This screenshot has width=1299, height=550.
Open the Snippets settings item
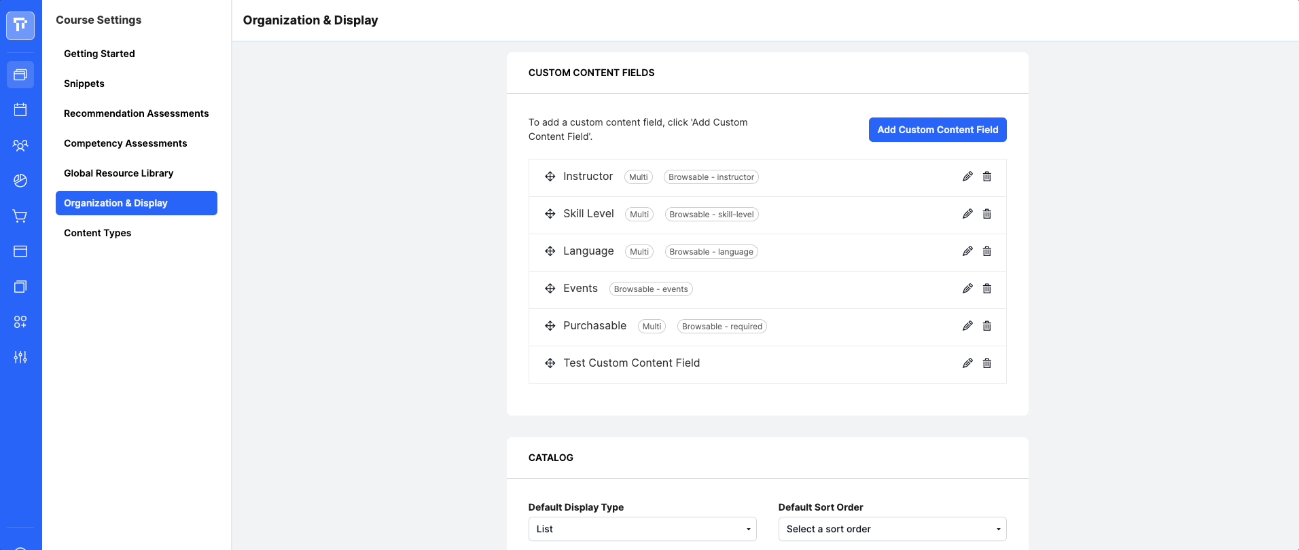point(84,84)
